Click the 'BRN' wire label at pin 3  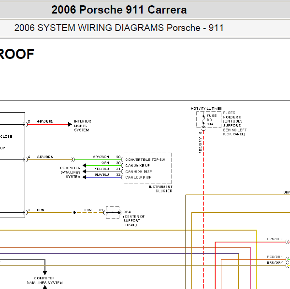pyautogui.click(x=41, y=210)
